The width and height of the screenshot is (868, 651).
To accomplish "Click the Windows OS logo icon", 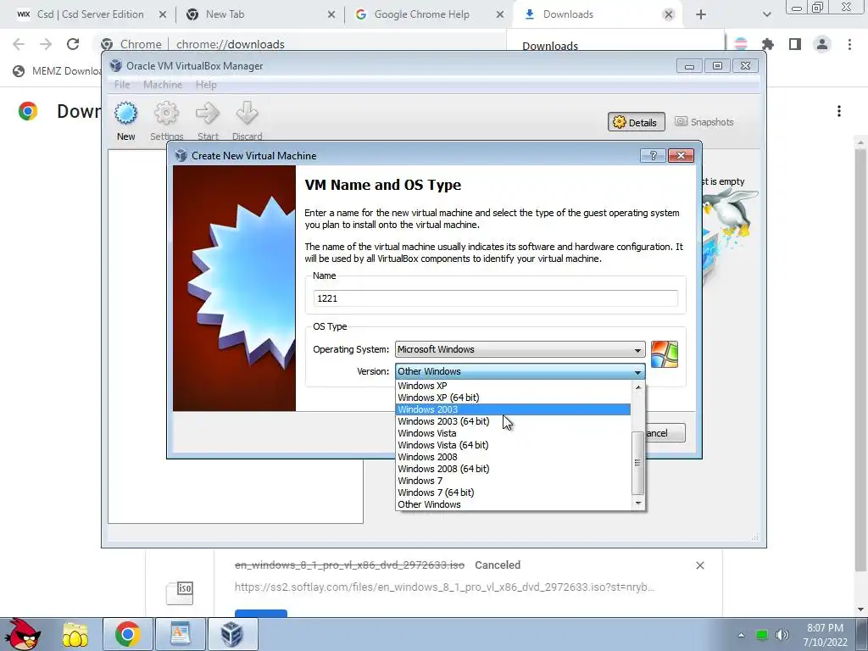I will [665, 354].
